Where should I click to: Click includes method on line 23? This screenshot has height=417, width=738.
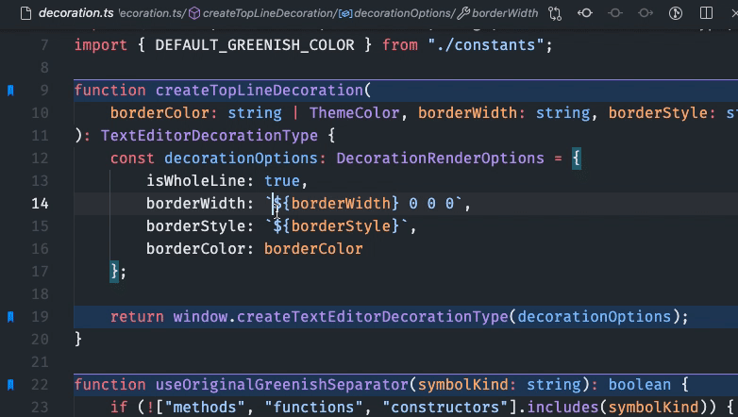point(562,408)
